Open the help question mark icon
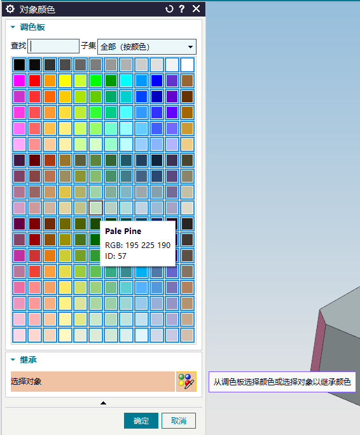The image size is (360, 435). click(182, 9)
